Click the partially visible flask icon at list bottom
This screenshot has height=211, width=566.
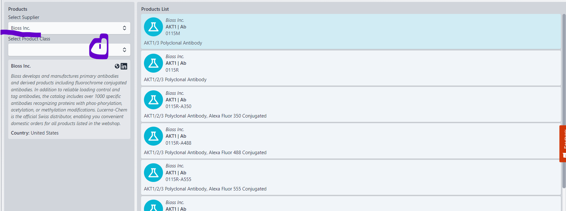tap(153, 206)
